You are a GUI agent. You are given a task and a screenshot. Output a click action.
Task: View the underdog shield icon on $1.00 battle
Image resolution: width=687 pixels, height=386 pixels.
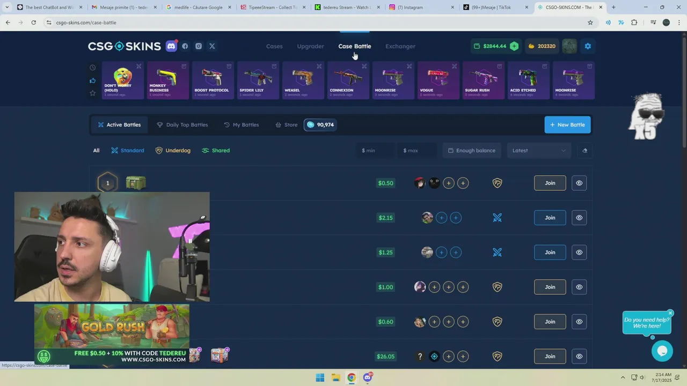(x=498, y=287)
